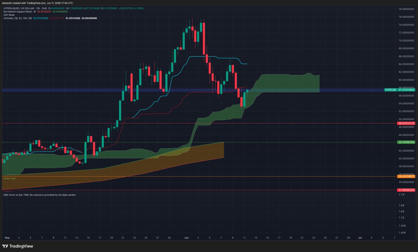Select the 200 Week indicator legend
Image resolution: width=418 pixels, height=252 pixels.
coord(8,14)
